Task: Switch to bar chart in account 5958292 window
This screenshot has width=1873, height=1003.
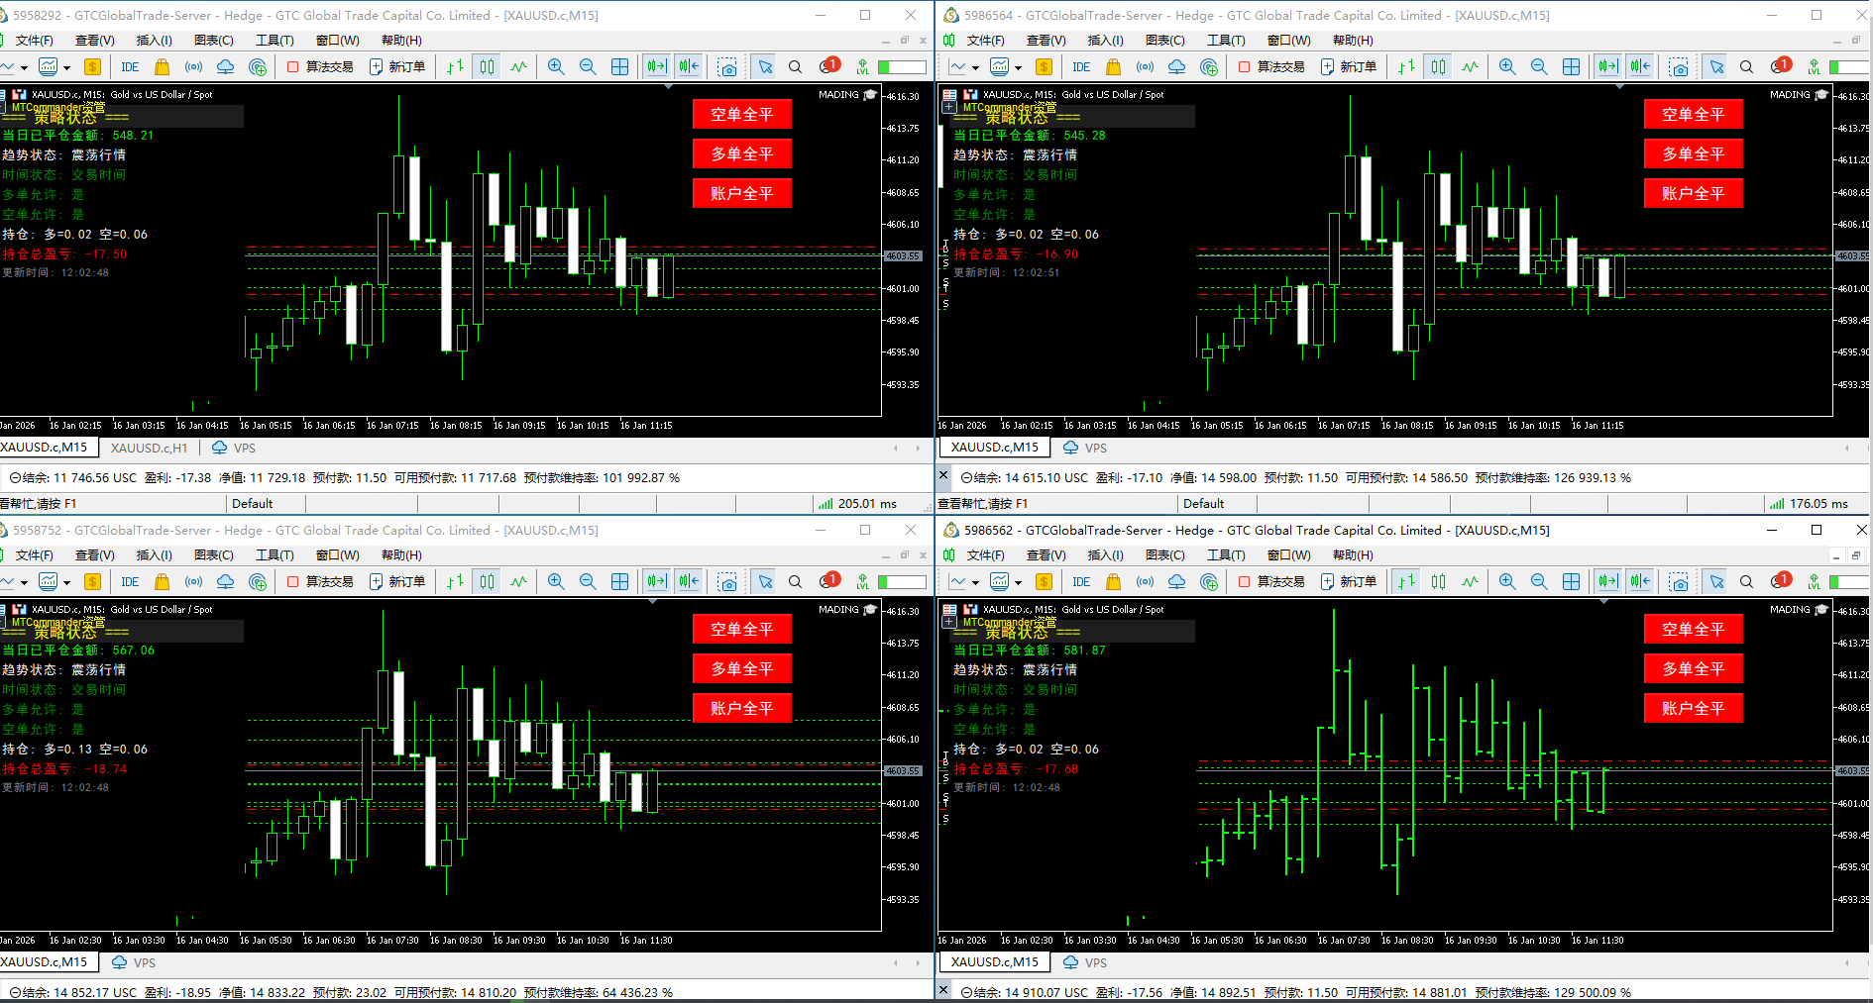Action: point(455,67)
